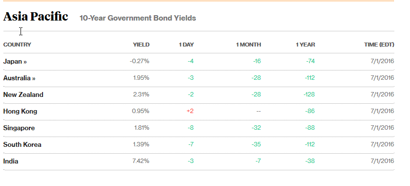Click South Korea's -35 one-month change

pos(256,144)
